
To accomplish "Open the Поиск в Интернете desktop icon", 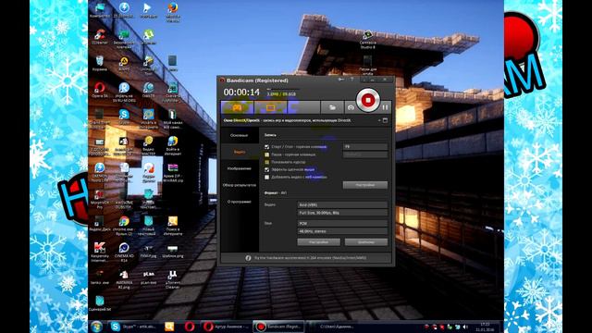I will (x=173, y=226).
